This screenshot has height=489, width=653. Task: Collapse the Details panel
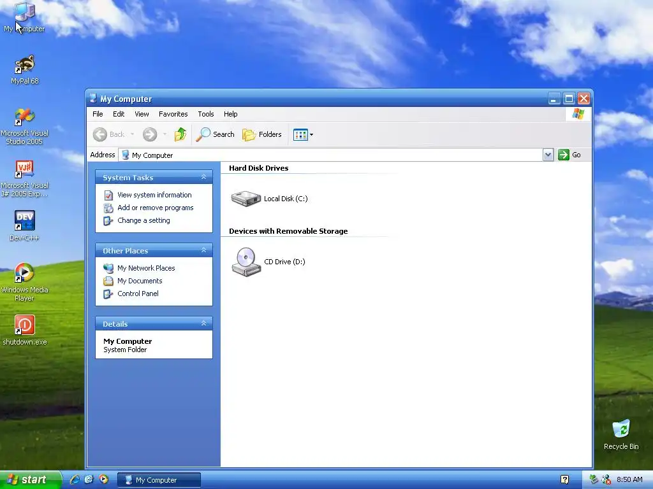pyautogui.click(x=203, y=323)
